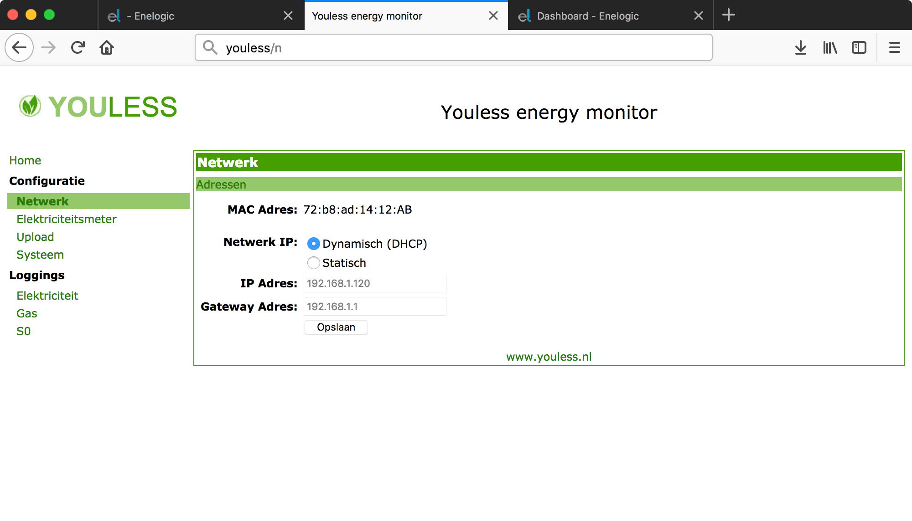Click the search magnifier in address bar
Screen dimensions: 912x521
tap(210, 47)
